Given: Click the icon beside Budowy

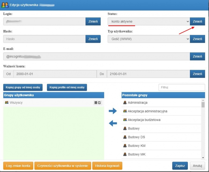Looking at the screenshot, I should tap(125, 128).
